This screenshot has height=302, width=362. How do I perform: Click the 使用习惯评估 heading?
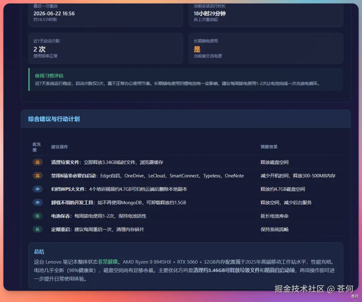tap(49, 76)
